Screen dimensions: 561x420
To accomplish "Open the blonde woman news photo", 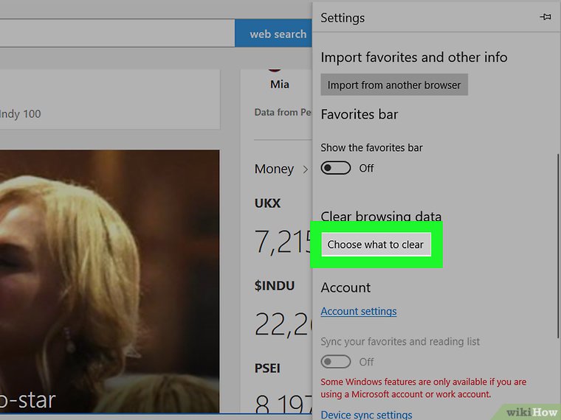I will [x=109, y=281].
